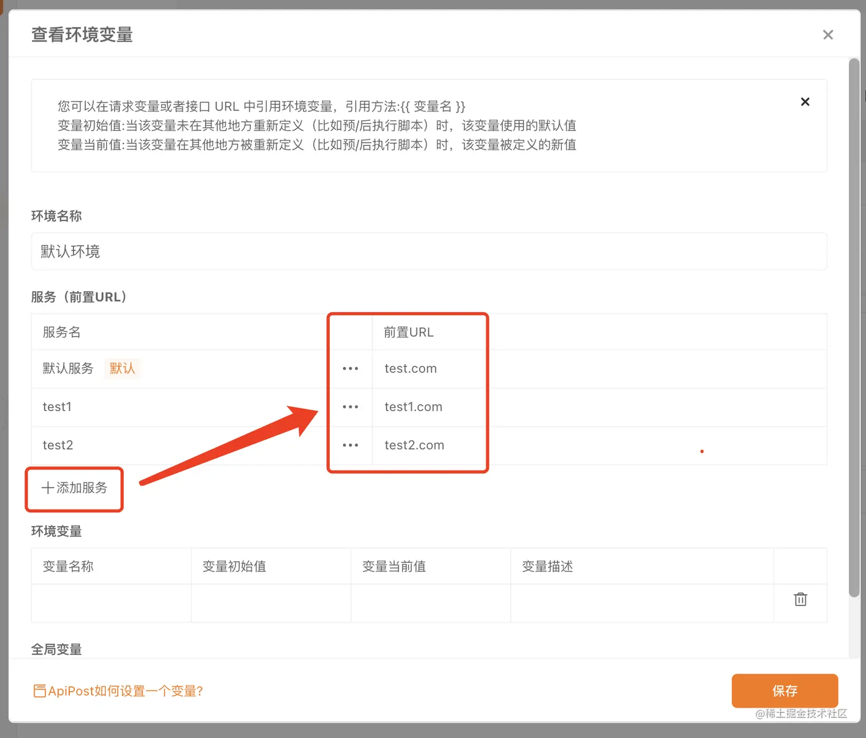The image size is (866, 738).
Task: Click the empty 变量初始值 cell
Action: point(271,603)
